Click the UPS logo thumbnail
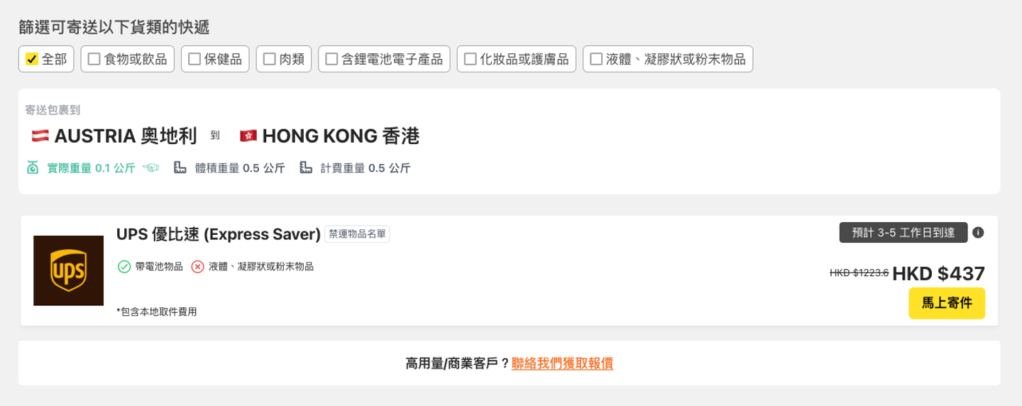 [x=68, y=270]
